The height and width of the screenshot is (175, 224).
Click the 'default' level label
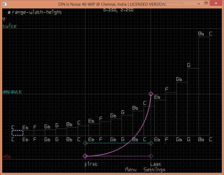coord(12,92)
